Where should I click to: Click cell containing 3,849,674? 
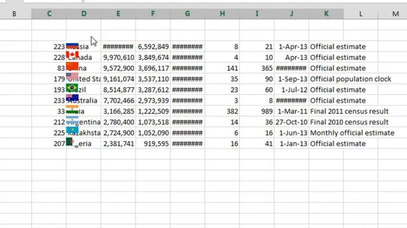coord(153,58)
